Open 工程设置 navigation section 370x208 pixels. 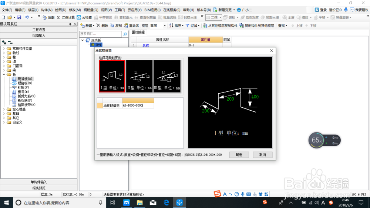39,30
